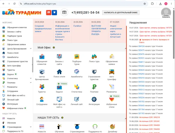Expand Центр бронирования sidebar submenu
The image size is (175, 133).
(31, 48)
